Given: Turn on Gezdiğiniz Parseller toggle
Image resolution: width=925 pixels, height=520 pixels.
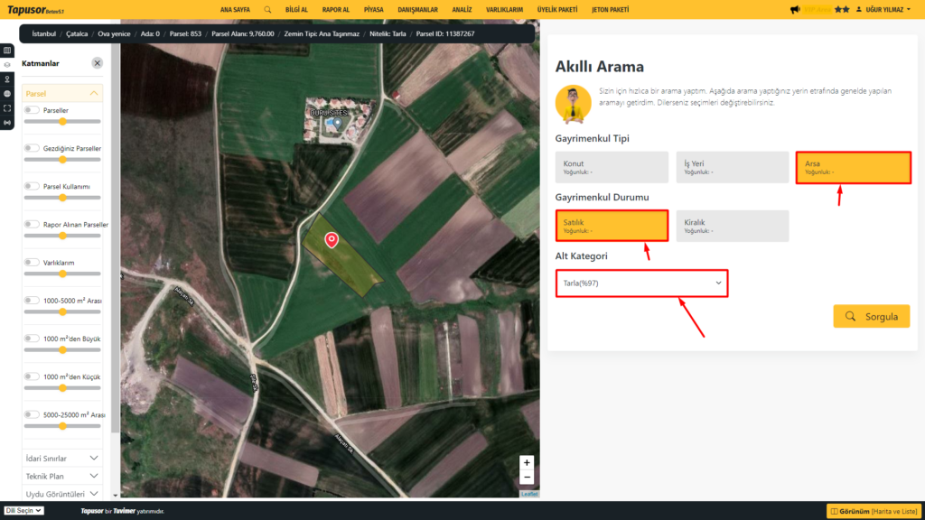Looking at the screenshot, I should (x=32, y=148).
